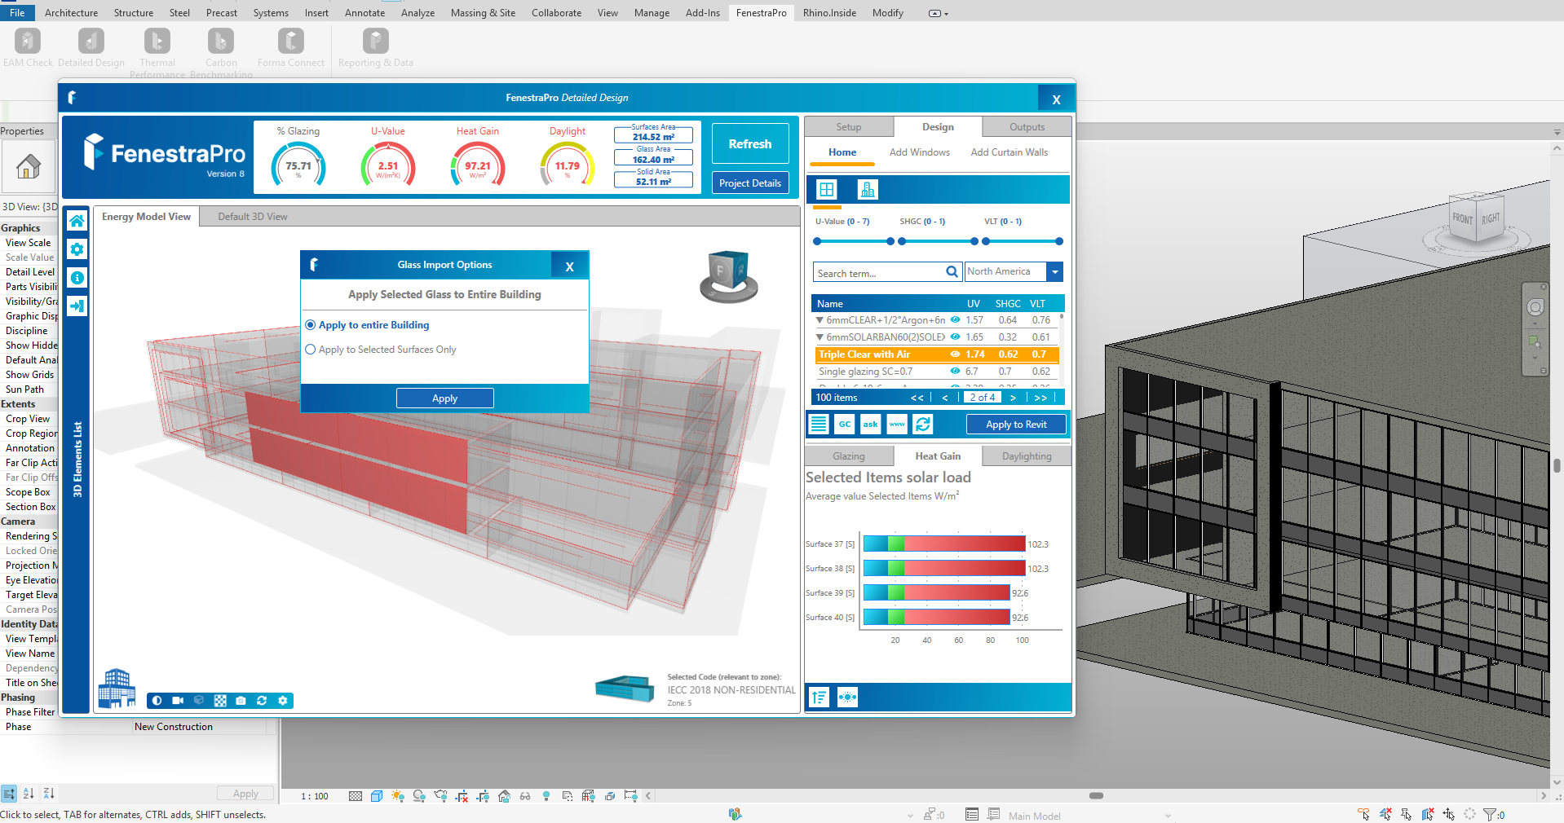Open the Add Windows sub-tab

(x=919, y=152)
